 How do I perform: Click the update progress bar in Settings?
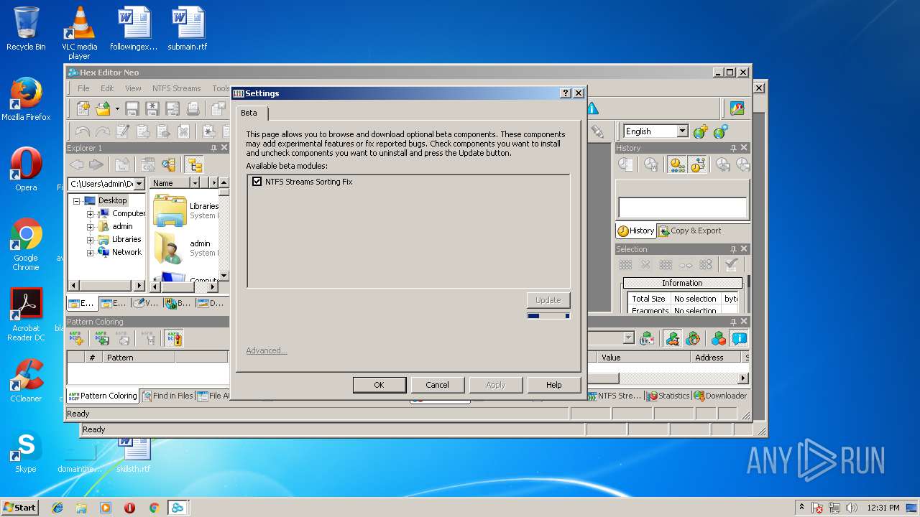(548, 315)
